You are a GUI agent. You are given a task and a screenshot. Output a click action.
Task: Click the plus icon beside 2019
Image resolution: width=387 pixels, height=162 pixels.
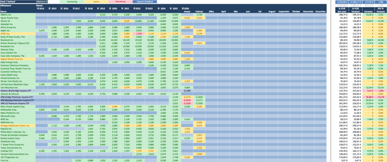[99, 8]
